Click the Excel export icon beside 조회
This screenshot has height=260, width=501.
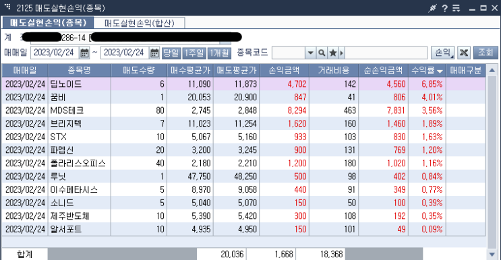[464, 53]
